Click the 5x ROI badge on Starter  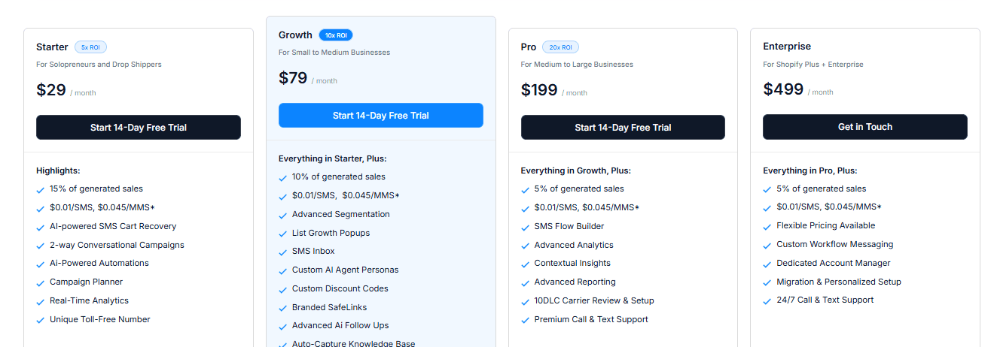point(90,47)
